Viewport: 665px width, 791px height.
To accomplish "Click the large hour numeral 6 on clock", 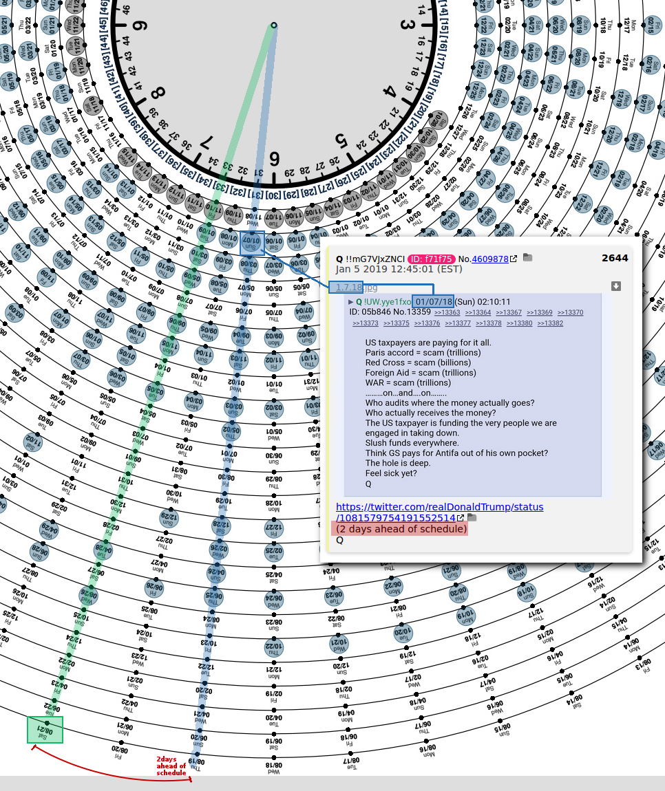I will 274,159.
